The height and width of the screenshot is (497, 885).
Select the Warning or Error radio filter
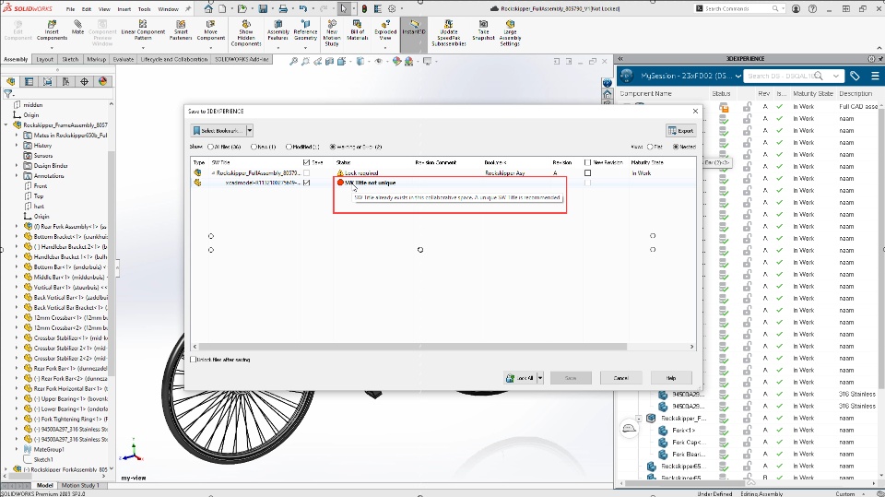coord(333,147)
